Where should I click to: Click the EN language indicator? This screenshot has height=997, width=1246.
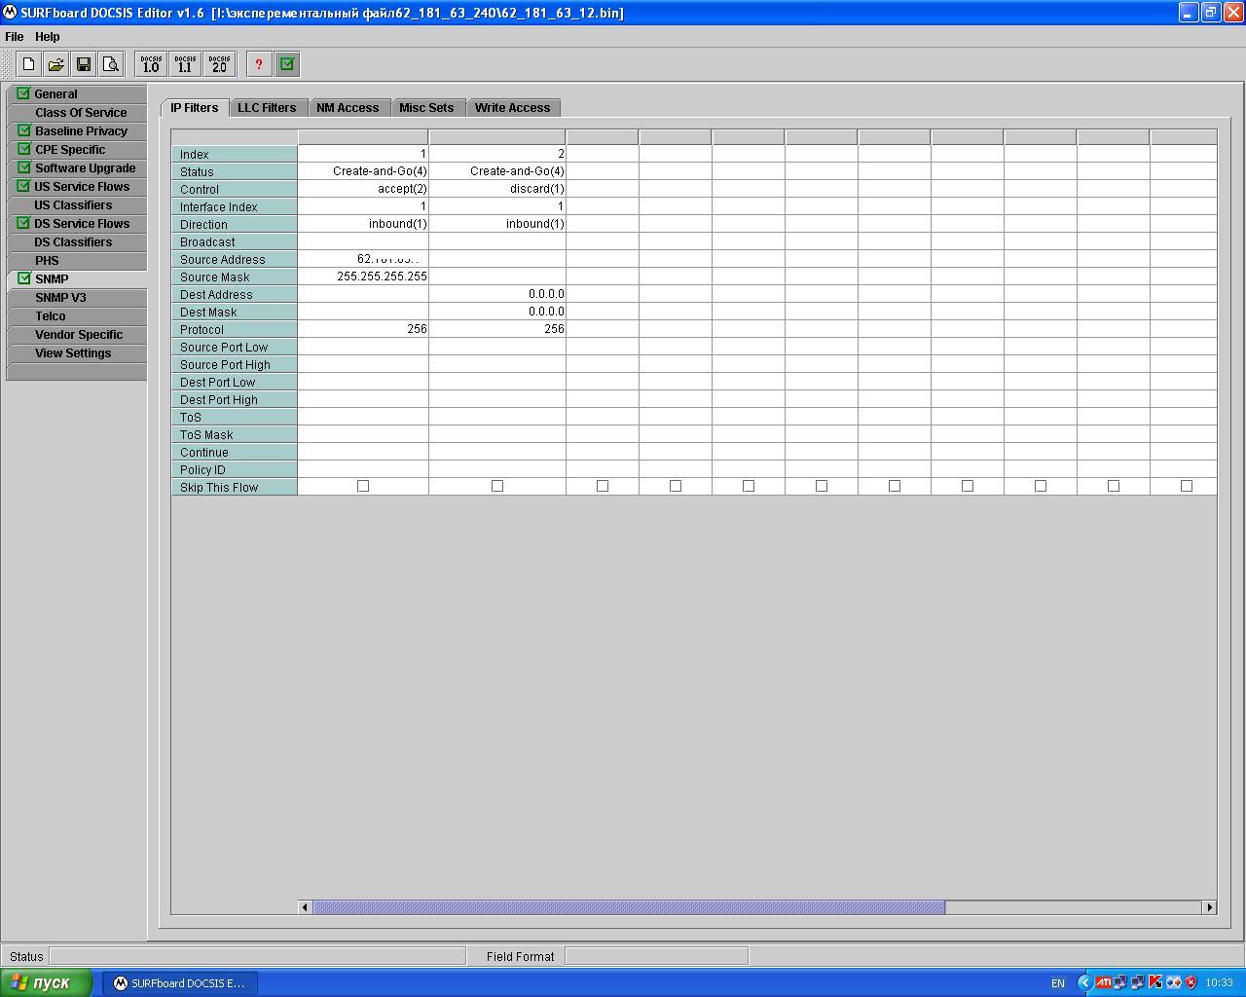tap(1058, 983)
